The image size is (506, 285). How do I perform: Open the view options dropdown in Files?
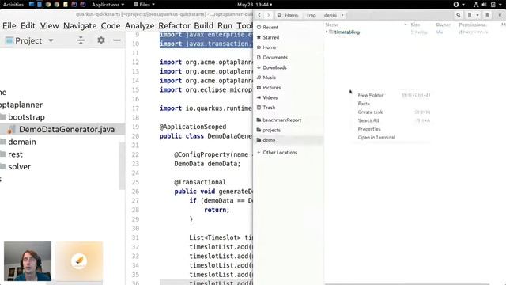[x=478, y=15]
